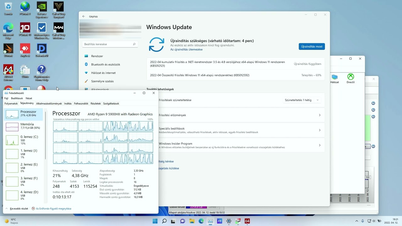This screenshot has width=402, height=226.
Task: Select Bluetooth és eszközök in Settings sidebar
Action: pyautogui.click(x=110, y=64)
